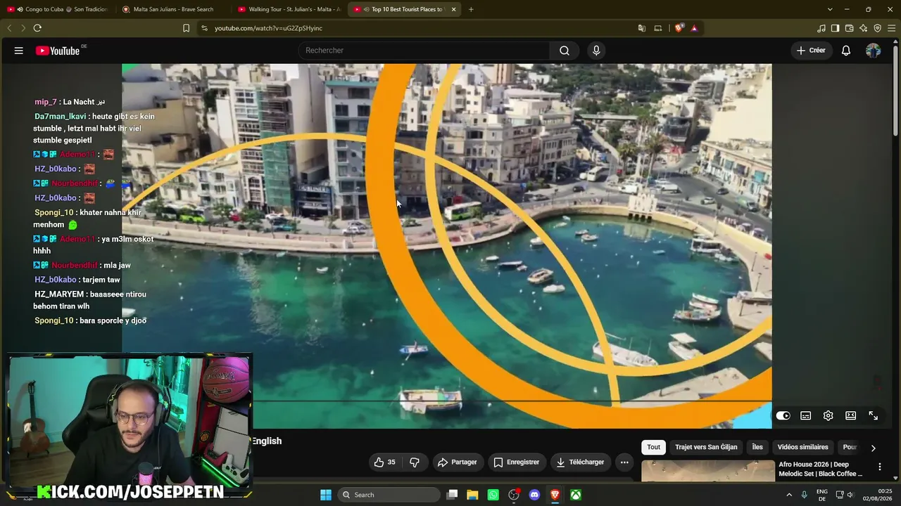Open Discord from the taskbar
This screenshot has width=901, height=506.
534,495
